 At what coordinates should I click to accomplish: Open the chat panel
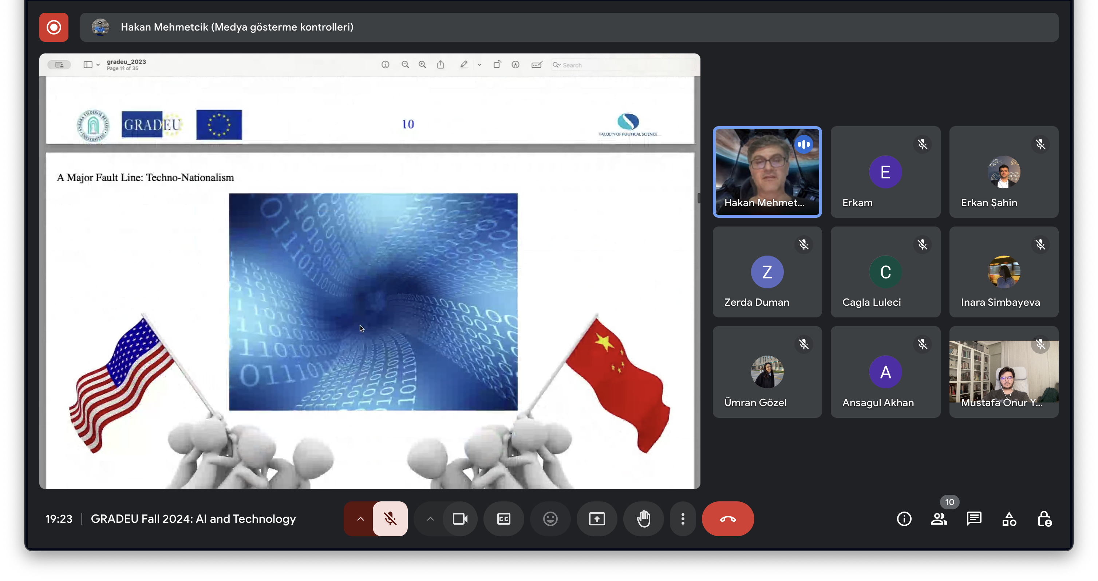(x=974, y=518)
